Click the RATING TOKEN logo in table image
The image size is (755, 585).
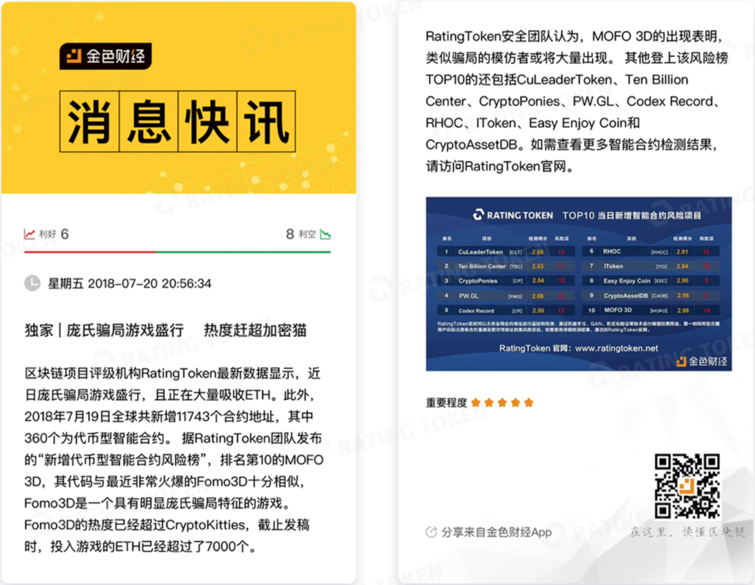click(x=513, y=215)
